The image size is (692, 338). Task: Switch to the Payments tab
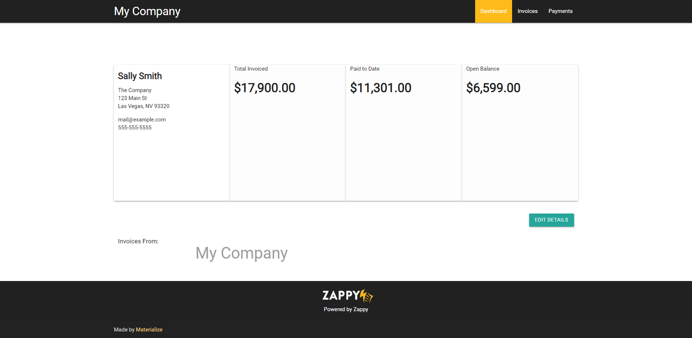coord(560,11)
